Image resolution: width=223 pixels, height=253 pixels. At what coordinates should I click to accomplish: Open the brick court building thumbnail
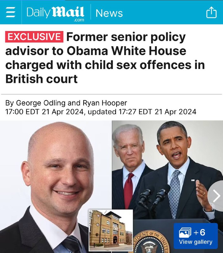click(111, 230)
